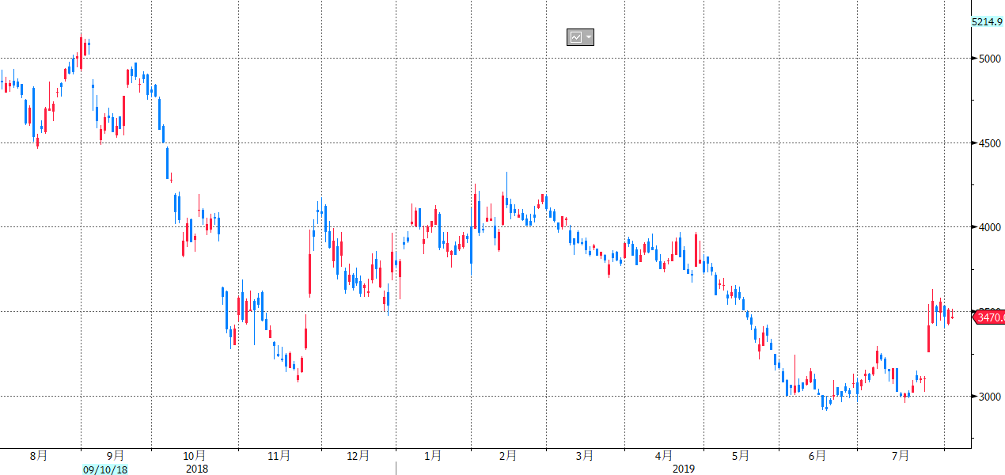
Task: Click the 3000 price axis label
Action: point(990,397)
